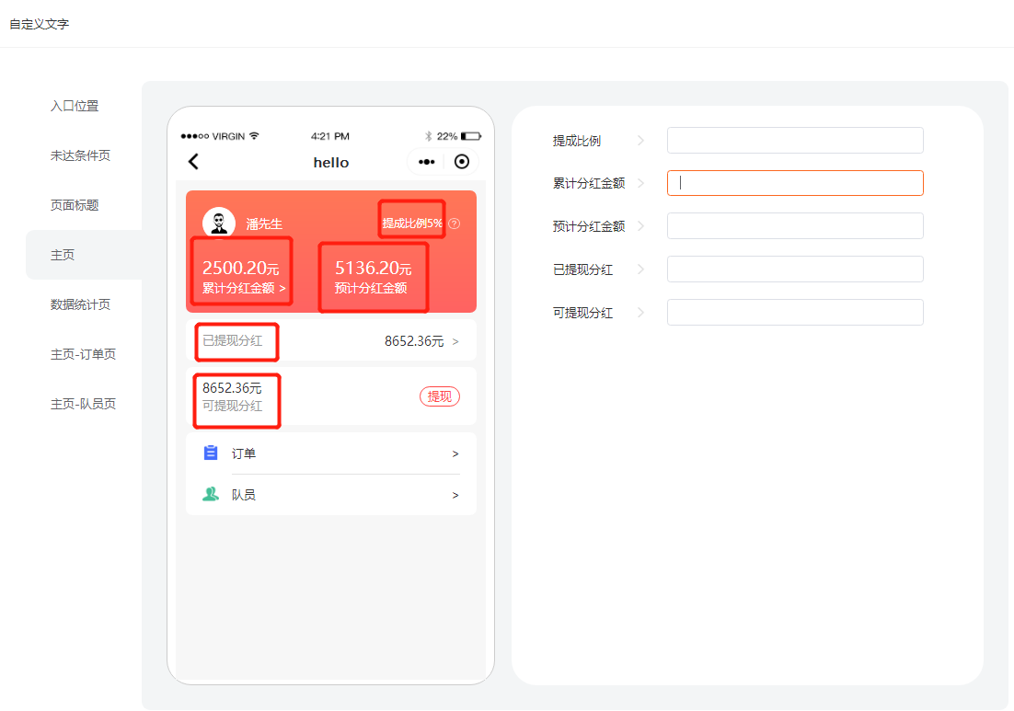Click the chevron next to 可提现分红 form label
This screenshot has width=1014, height=711.
pyautogui.click(x=640, y=312)
